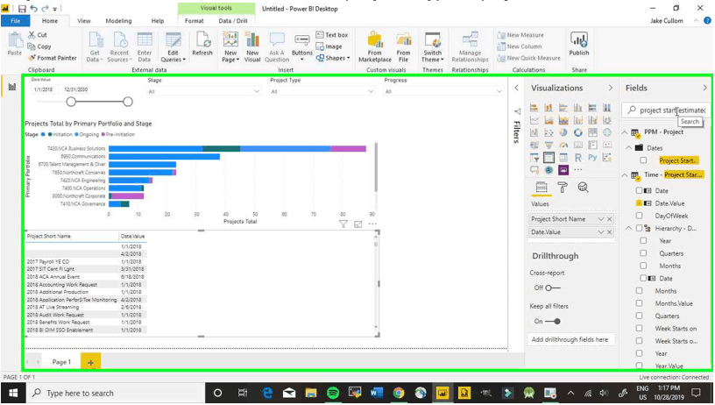
Task: Choose the Python visual icon
Action: (x=593, y=157)
